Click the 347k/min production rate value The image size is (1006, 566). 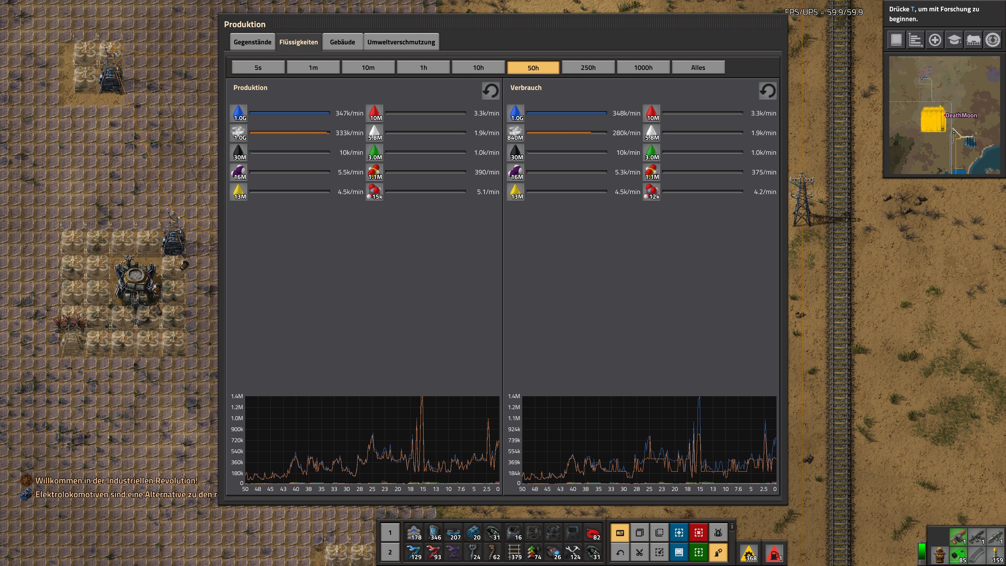[349, 113]
